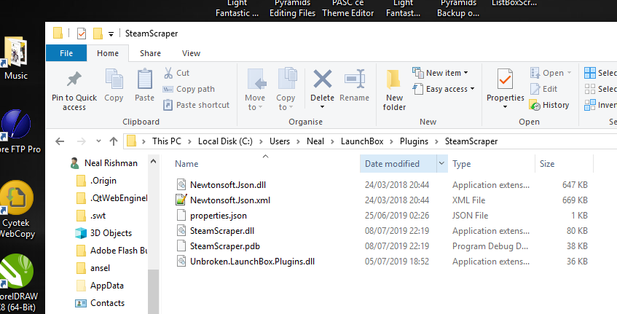Open the recent locations dropdown
Screen dimensions: 617x314
tap(98, 141)
